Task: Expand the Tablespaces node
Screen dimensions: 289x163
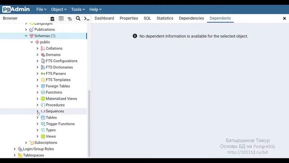Action: pos(14,155)
